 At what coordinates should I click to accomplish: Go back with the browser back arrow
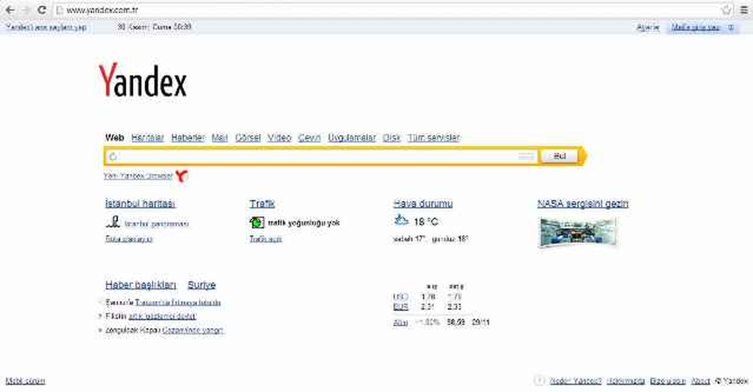click(x=10, y=10)
